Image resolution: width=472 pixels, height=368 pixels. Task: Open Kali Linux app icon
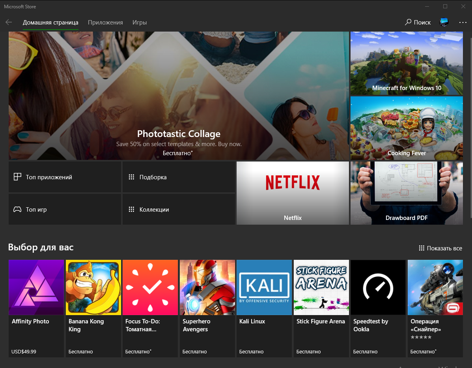264,287
